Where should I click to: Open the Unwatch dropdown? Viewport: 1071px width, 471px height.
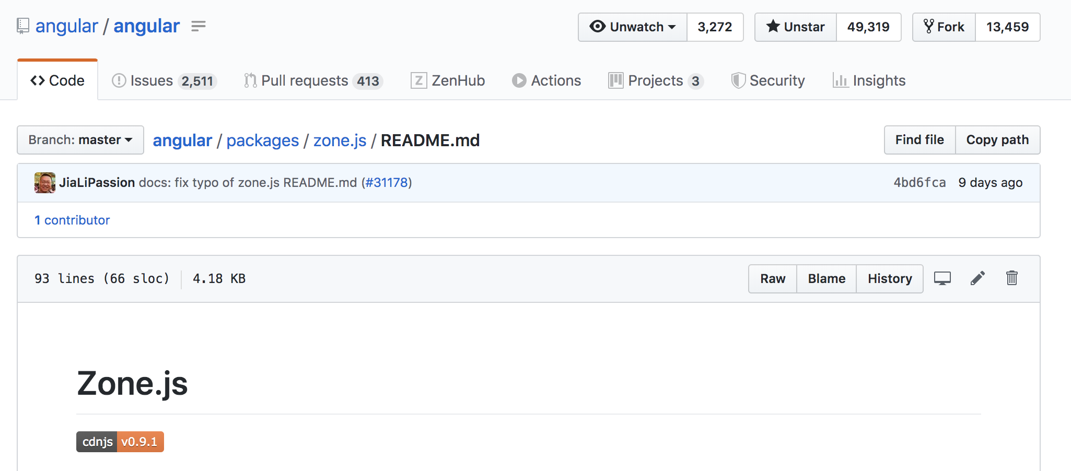click(x=633, y=27)
